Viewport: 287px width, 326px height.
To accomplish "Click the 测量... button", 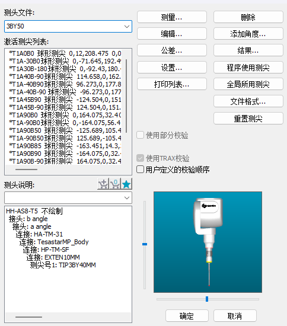I will [x=172, y=17].
